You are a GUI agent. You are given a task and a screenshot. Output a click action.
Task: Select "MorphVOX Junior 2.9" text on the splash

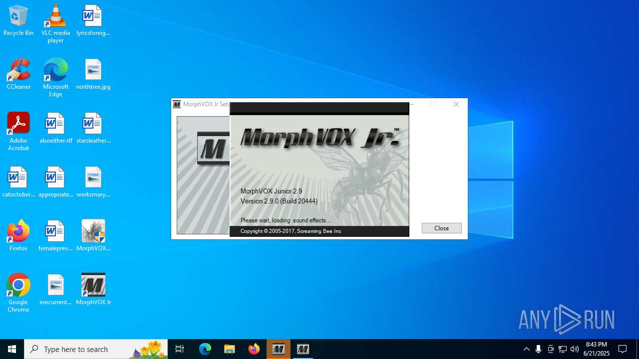click(271, 191)
